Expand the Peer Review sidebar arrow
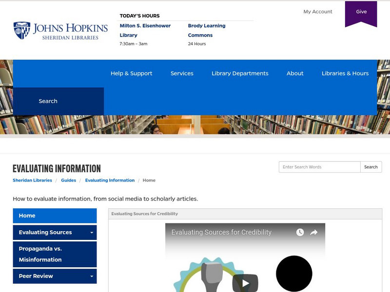Image resolution: width=390 pixels, height=292 pixels. coord(92,276)
